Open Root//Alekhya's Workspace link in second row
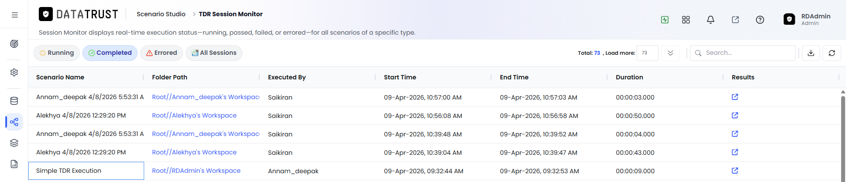The height and width of the screenshot is (182, 846). click(x=194, y=115)
